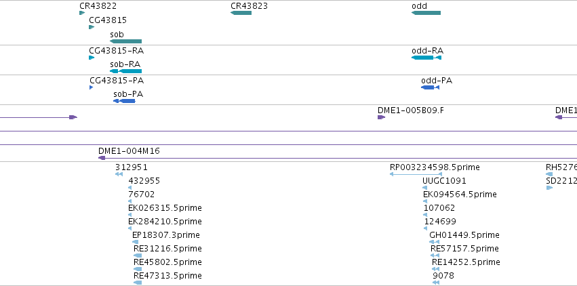This screenshot has width=577, height=286.
Task: Click the sob gene label text
Action: coord(117,35)
